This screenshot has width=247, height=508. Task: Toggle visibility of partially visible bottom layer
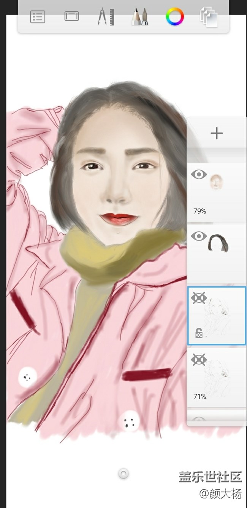pos(199,420)
